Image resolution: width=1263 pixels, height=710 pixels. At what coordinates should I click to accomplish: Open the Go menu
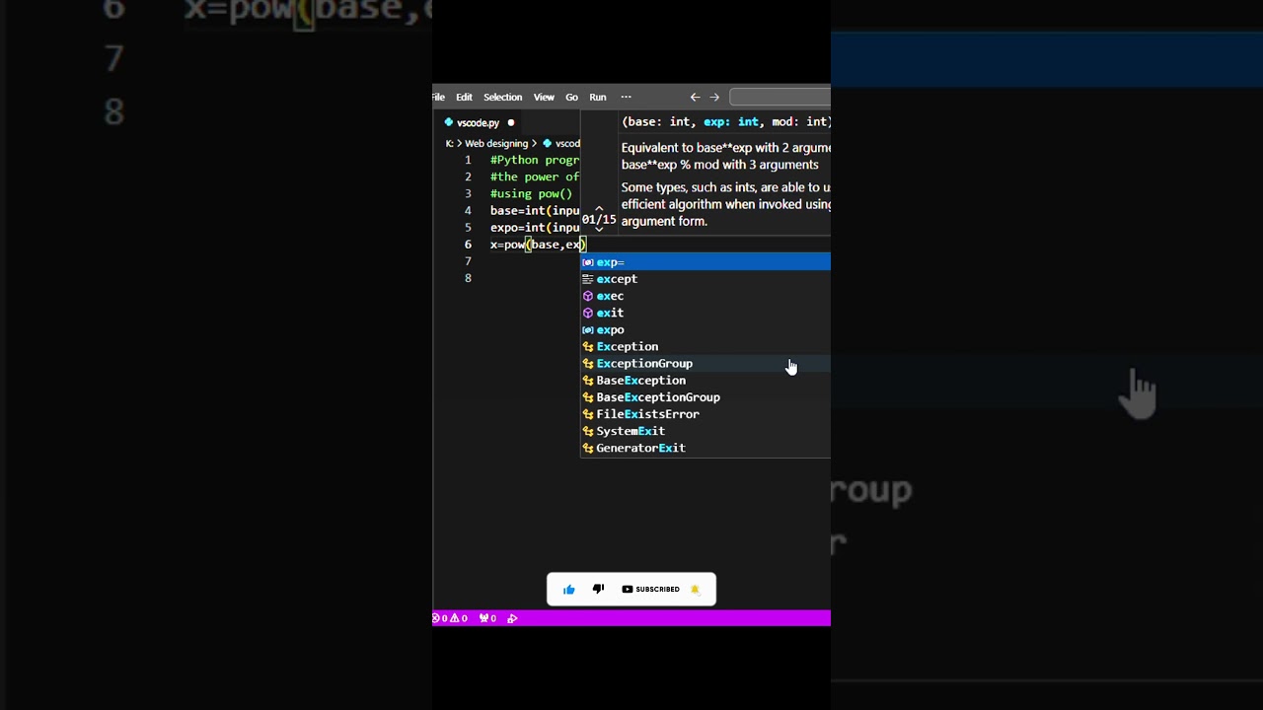pos(571,97)
